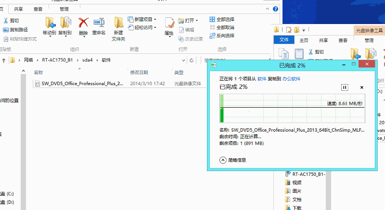
Task: Open the Copy to (复制到) folder icon
Action: click(x=65, y=23)
